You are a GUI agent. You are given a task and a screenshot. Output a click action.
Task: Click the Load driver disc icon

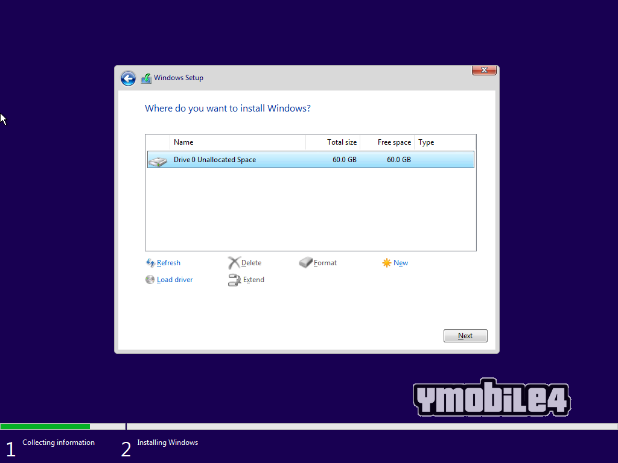coord(150,280)
